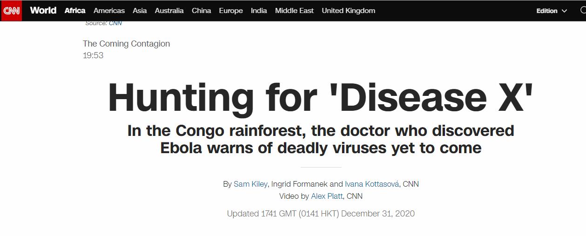Open author Sam Kiley's profile link
The height and width of the screenshot is (236, 586).
250,184
